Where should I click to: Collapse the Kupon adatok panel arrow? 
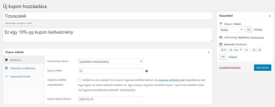click(x=209, y=52)
